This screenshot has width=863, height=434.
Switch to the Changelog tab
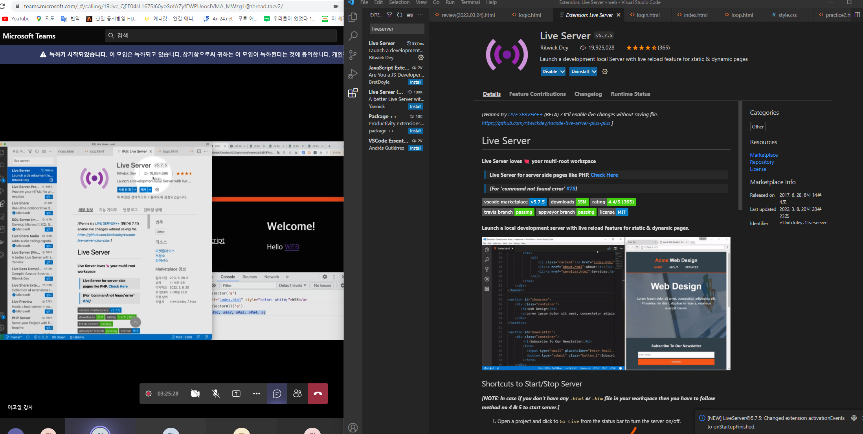pyautogui.click(x=588, y=94)
